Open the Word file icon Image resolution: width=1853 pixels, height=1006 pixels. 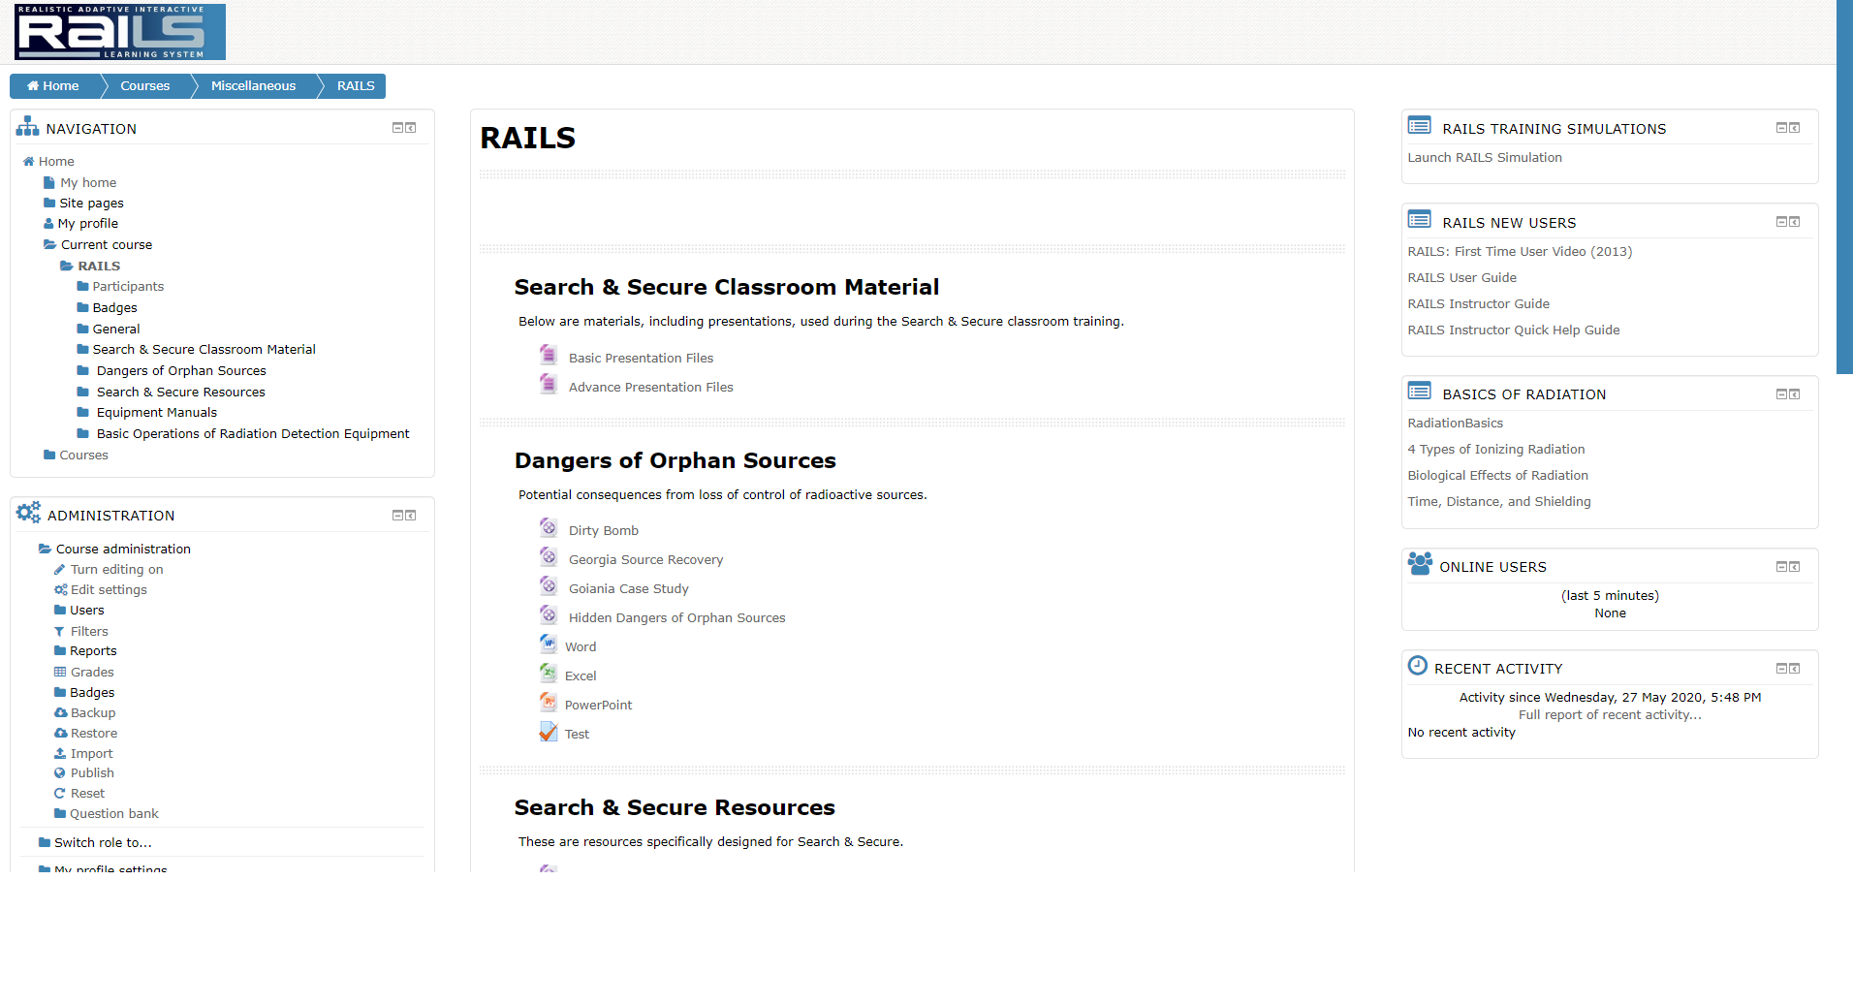[549, 644]
